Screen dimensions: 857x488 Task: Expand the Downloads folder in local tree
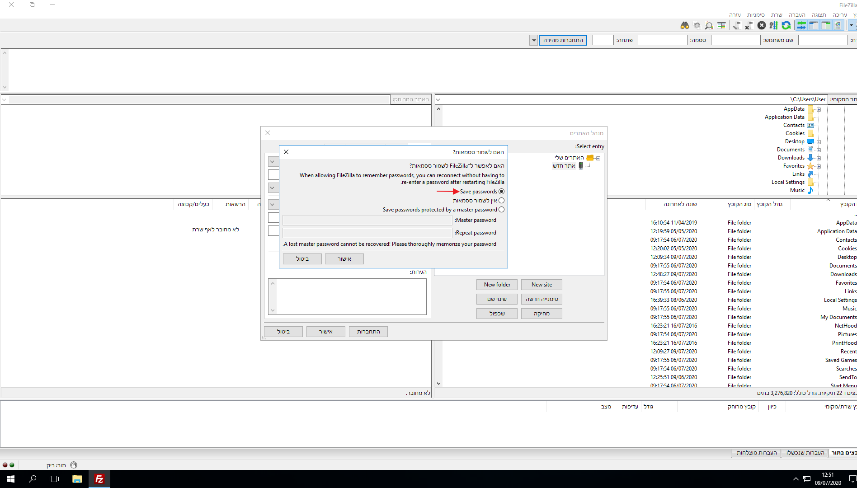819,158
